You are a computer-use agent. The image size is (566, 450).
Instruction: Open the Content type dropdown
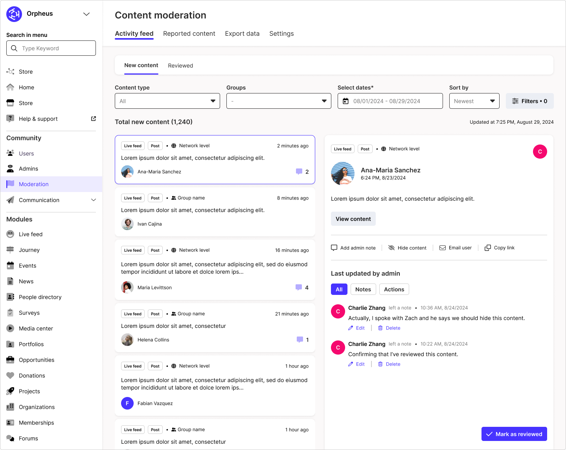point(167,101)
